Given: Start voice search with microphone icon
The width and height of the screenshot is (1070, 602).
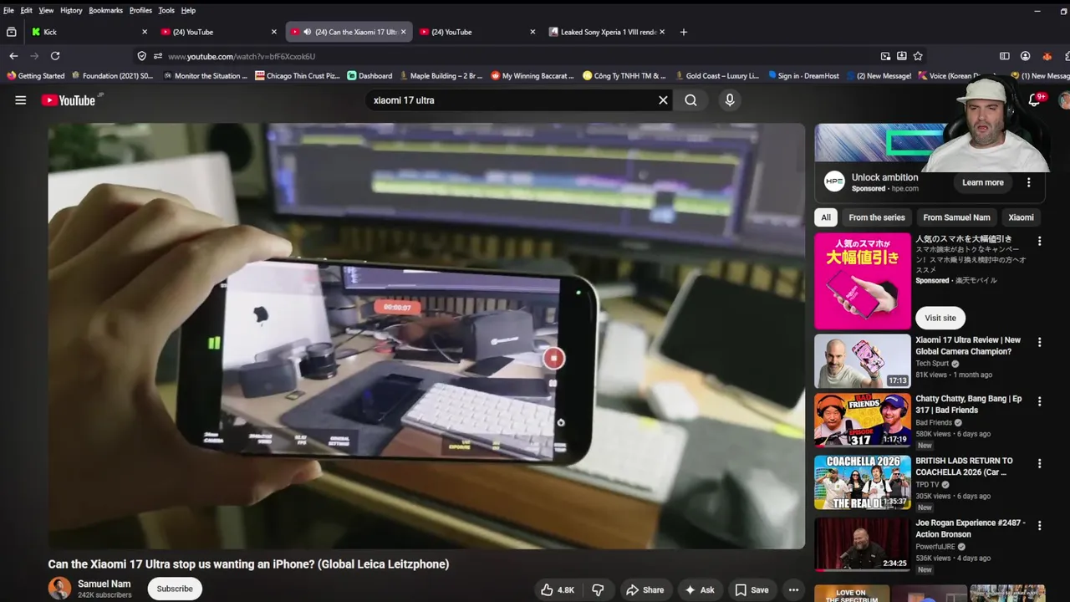Looking at the screenshot, I should 730,100.
